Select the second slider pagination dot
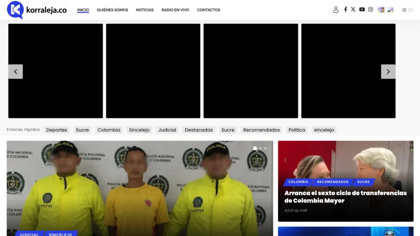420x236 pixels. point(260,148)
